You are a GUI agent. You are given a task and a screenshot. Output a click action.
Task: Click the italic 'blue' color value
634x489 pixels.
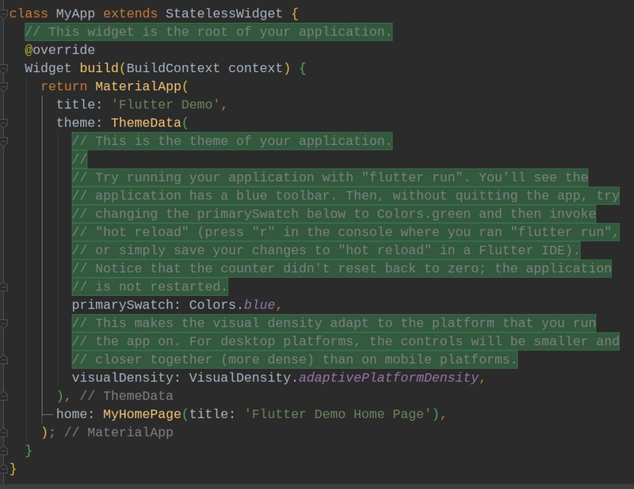coord(259,305)
